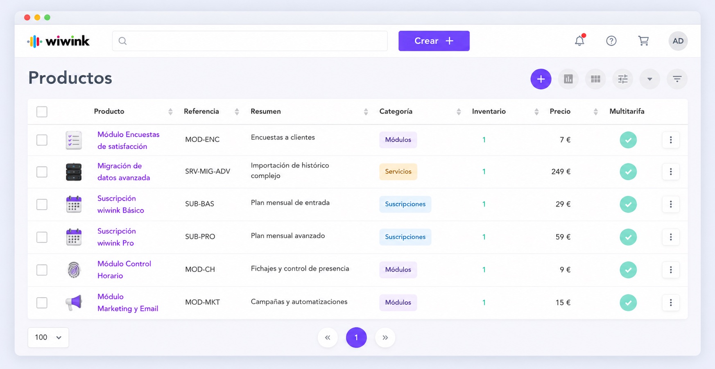Viewport: 715px width, 369px height.
Task: Select the Módulo Control Horario checkbox
Action: point(42,269)
